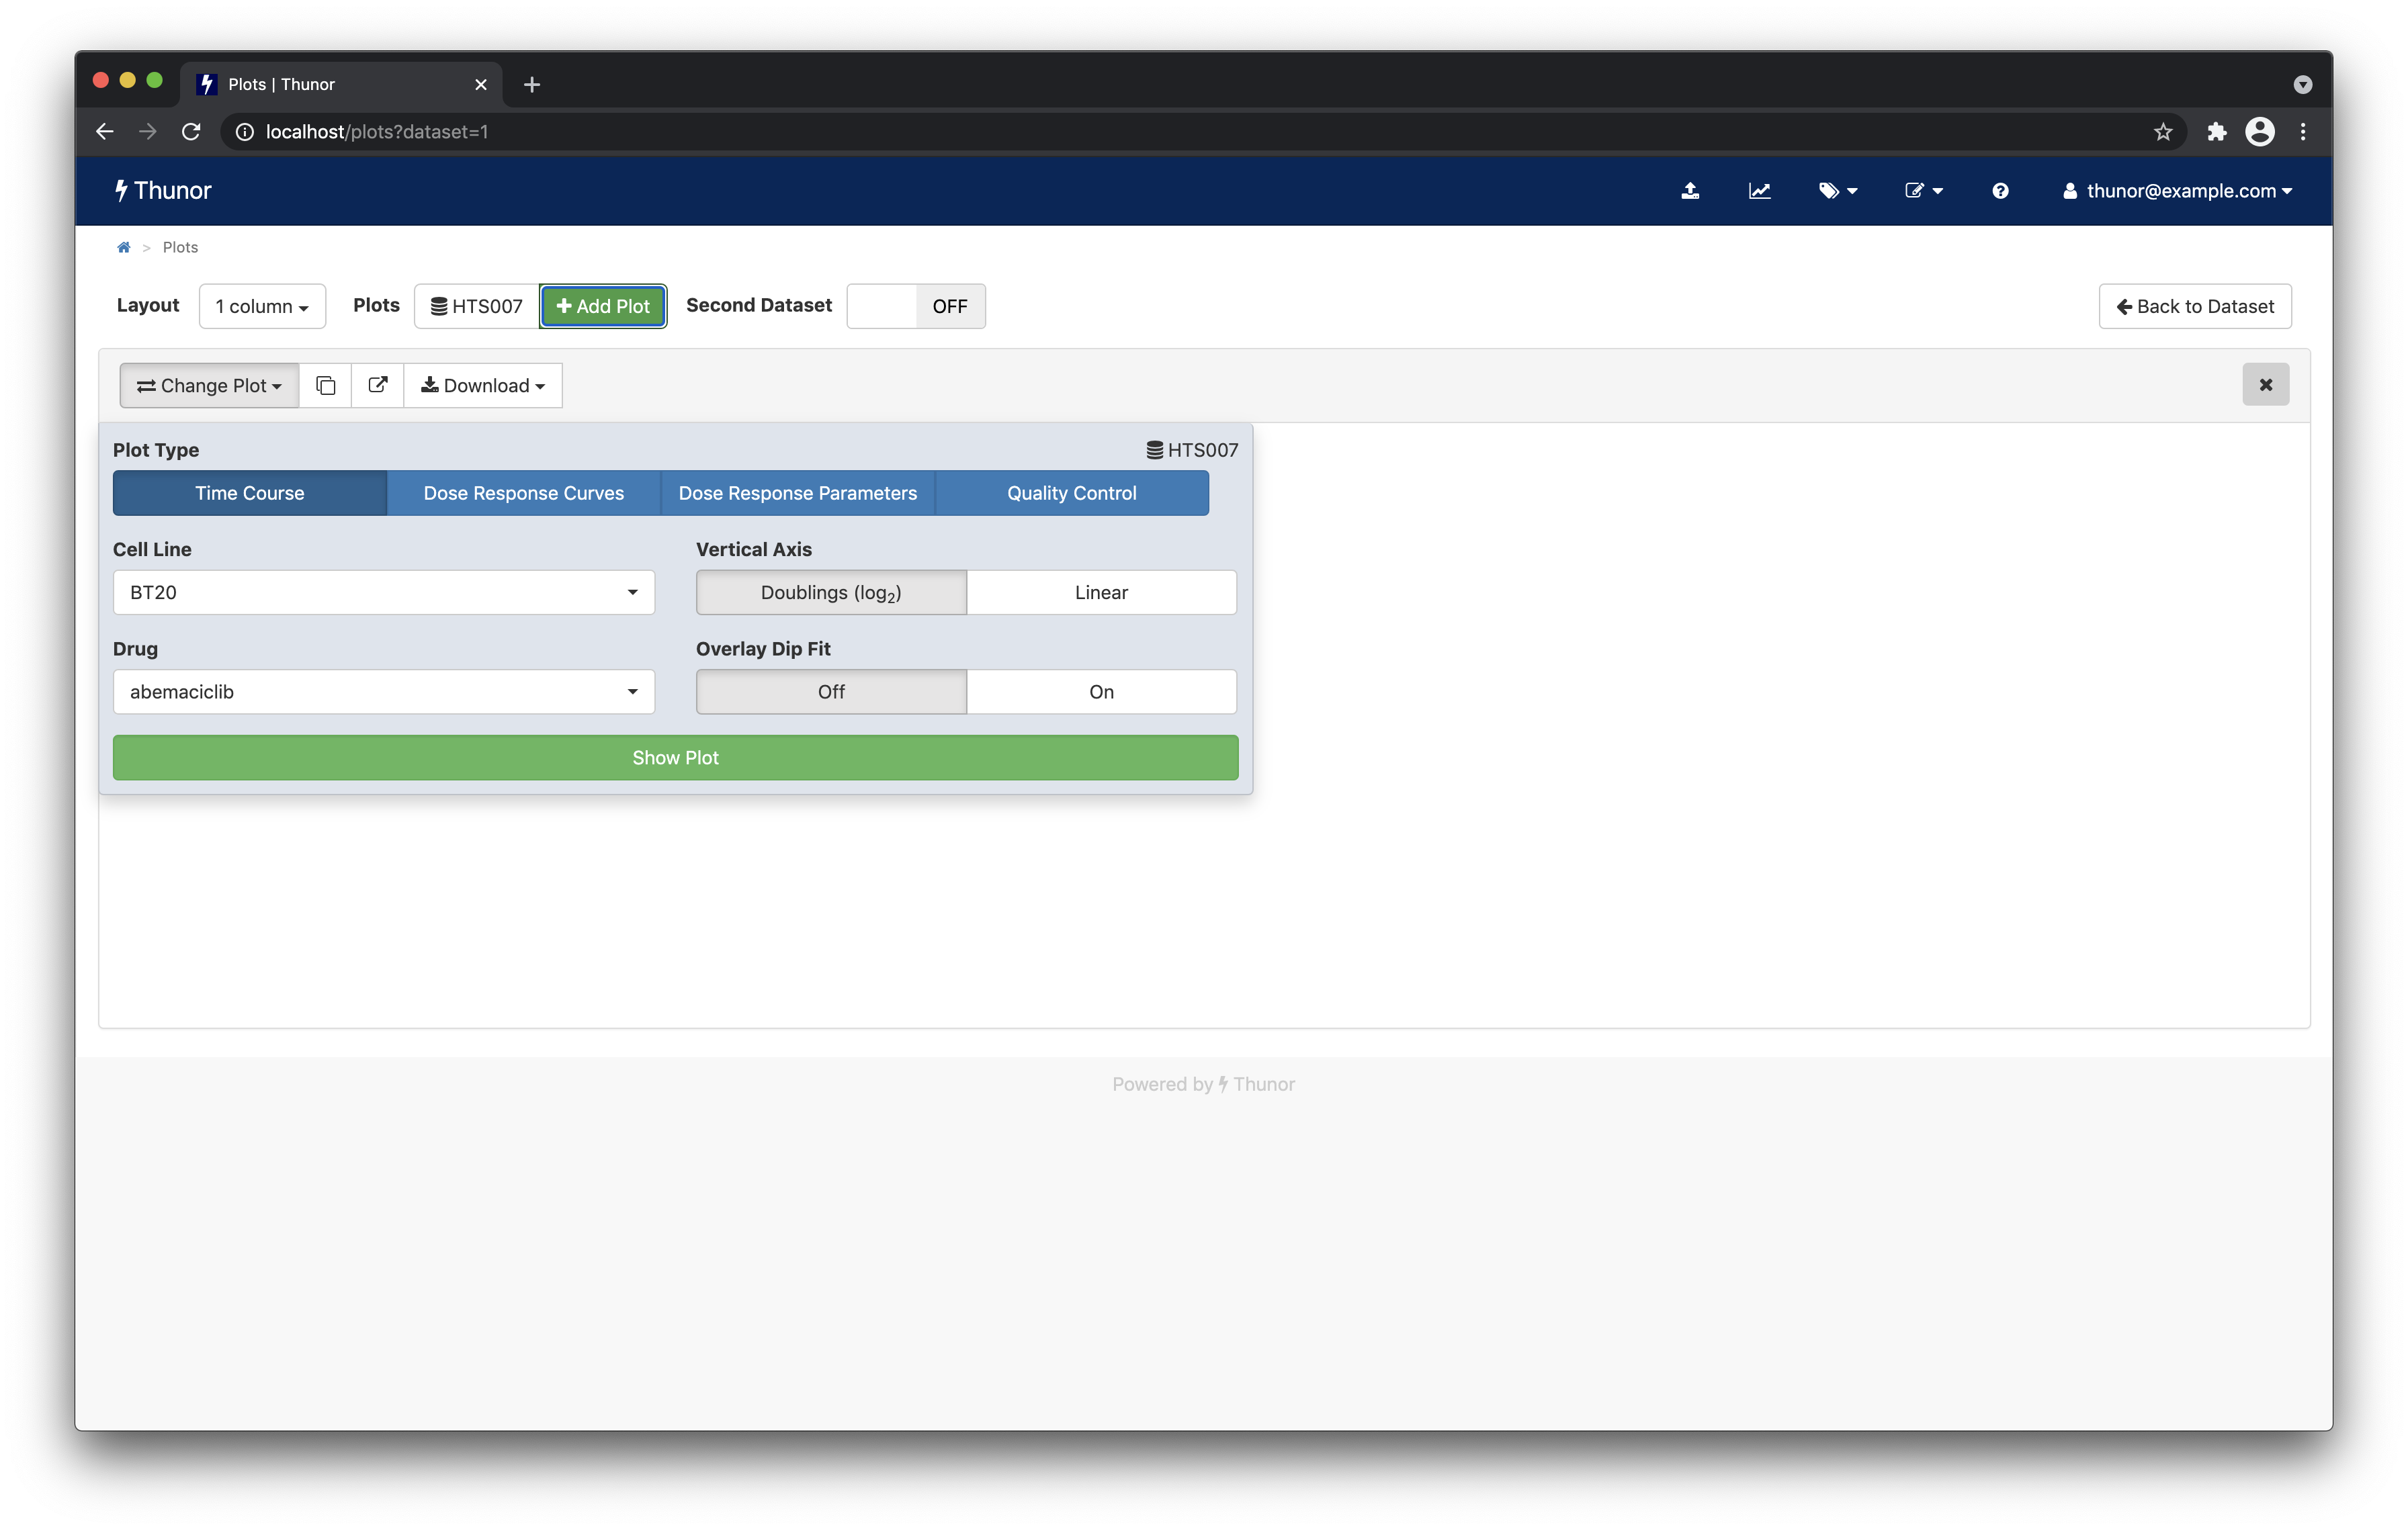Click the user account icon
Image resolution: width=2408 pixels, height=1530 pixels.
(x=2067, y=189)
